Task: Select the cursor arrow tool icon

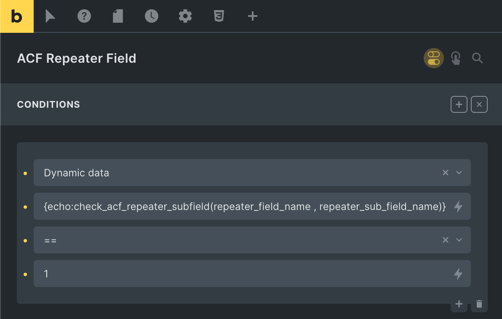Action: pos(51,16)
